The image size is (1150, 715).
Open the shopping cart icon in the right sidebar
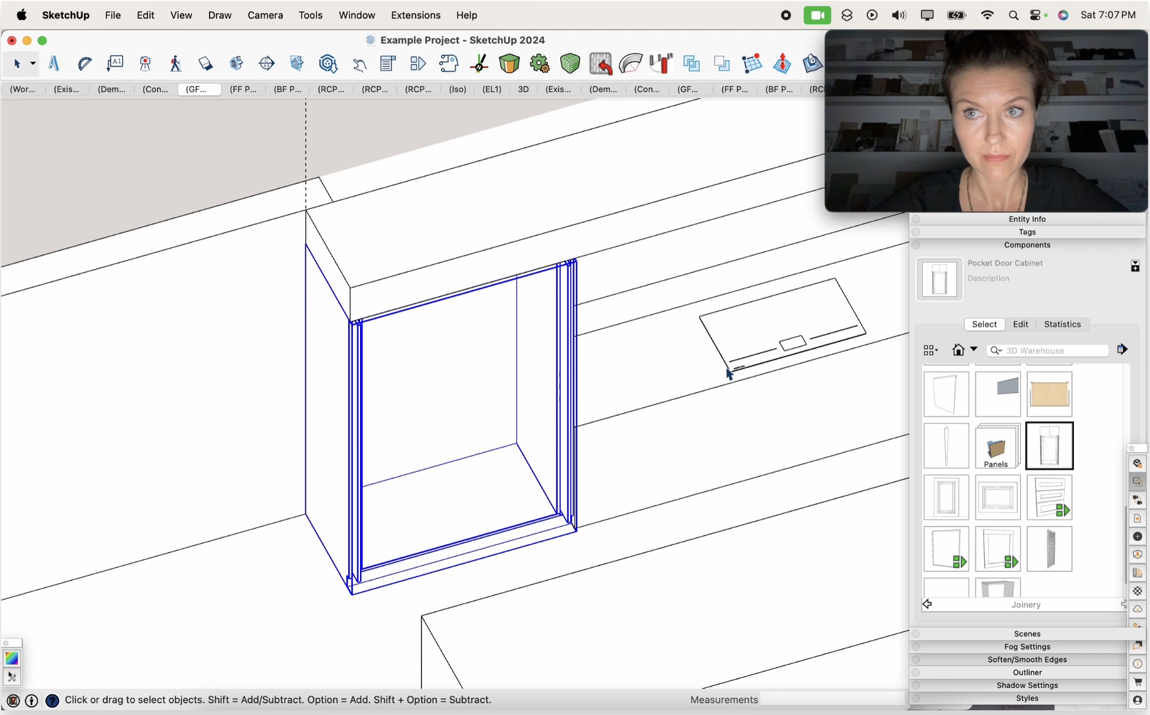(x=1138, y=681)
